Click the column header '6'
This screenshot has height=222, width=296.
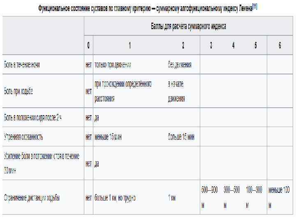(280, 45)
